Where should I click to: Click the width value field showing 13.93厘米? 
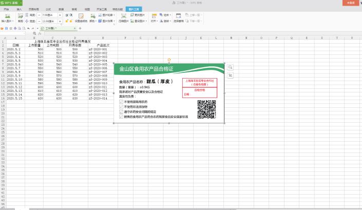point(49,21)
